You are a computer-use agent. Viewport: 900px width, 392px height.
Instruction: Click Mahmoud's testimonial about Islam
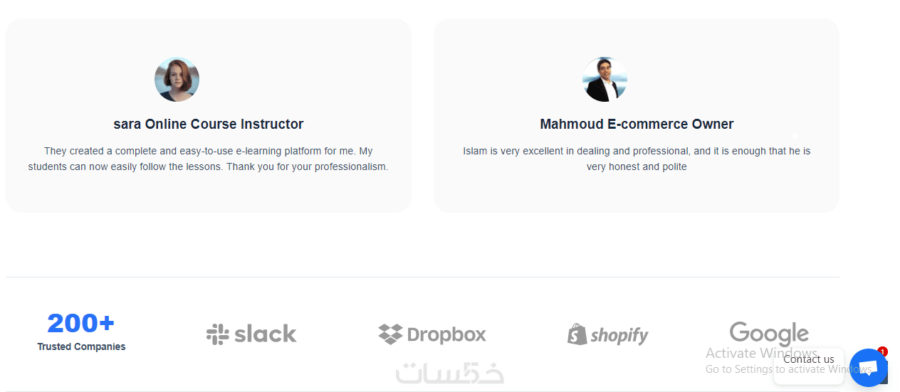637,159
